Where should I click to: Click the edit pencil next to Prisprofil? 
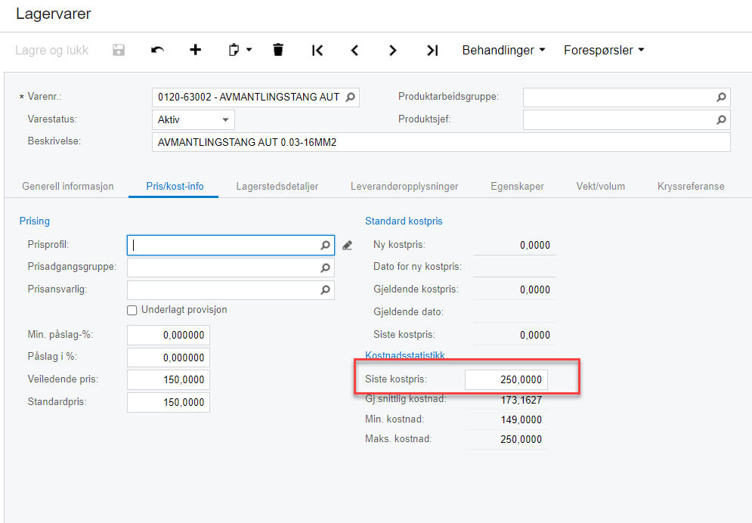[x=347, y=246]
